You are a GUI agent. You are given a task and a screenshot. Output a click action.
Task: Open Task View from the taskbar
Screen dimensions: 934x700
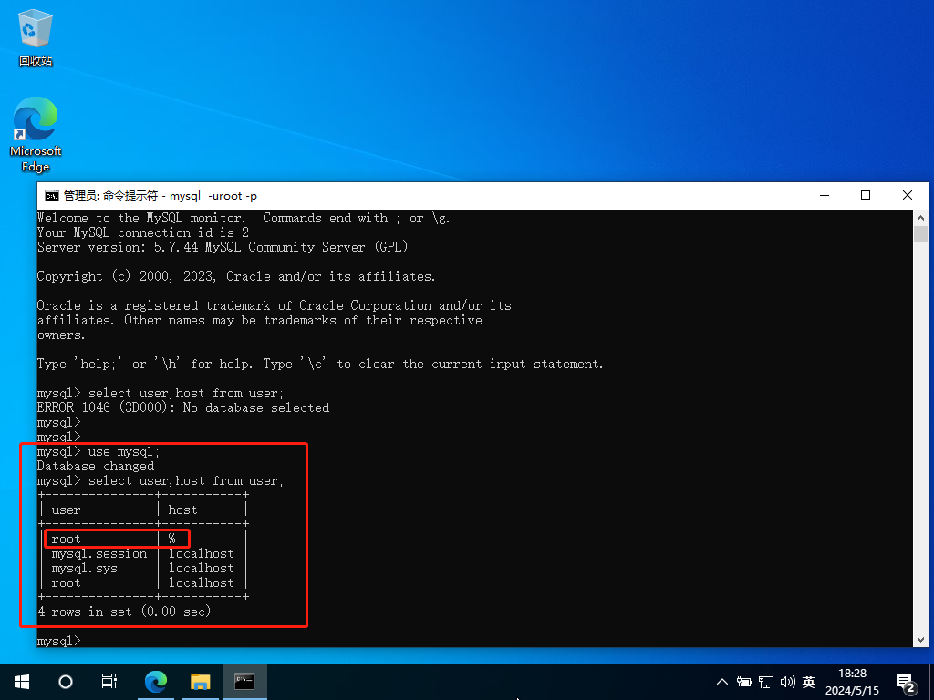[x=109, y=681]
